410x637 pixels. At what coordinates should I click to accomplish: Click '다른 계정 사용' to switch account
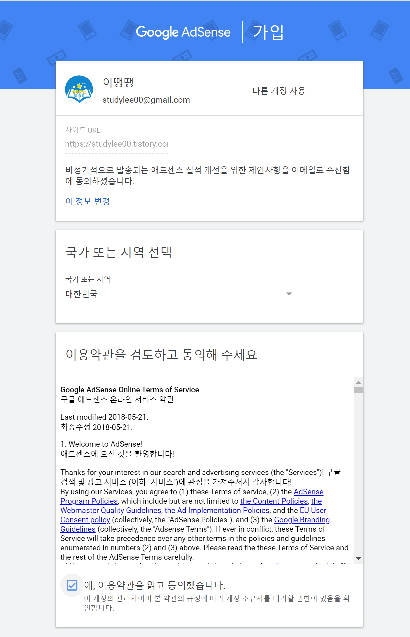coord(279,91)
